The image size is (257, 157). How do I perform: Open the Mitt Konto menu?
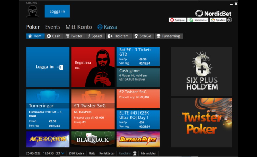click(x=79, y=27)
